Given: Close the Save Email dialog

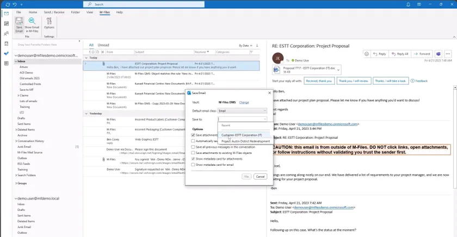Looking at the screenshot, I should click(269, 93).
